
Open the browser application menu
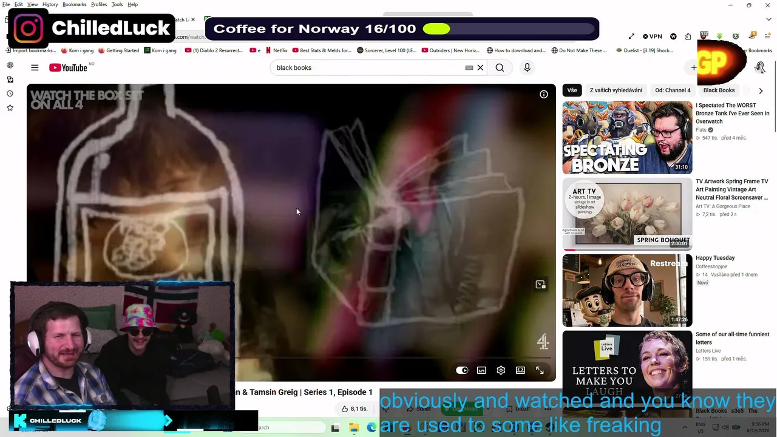pos(767,36)
